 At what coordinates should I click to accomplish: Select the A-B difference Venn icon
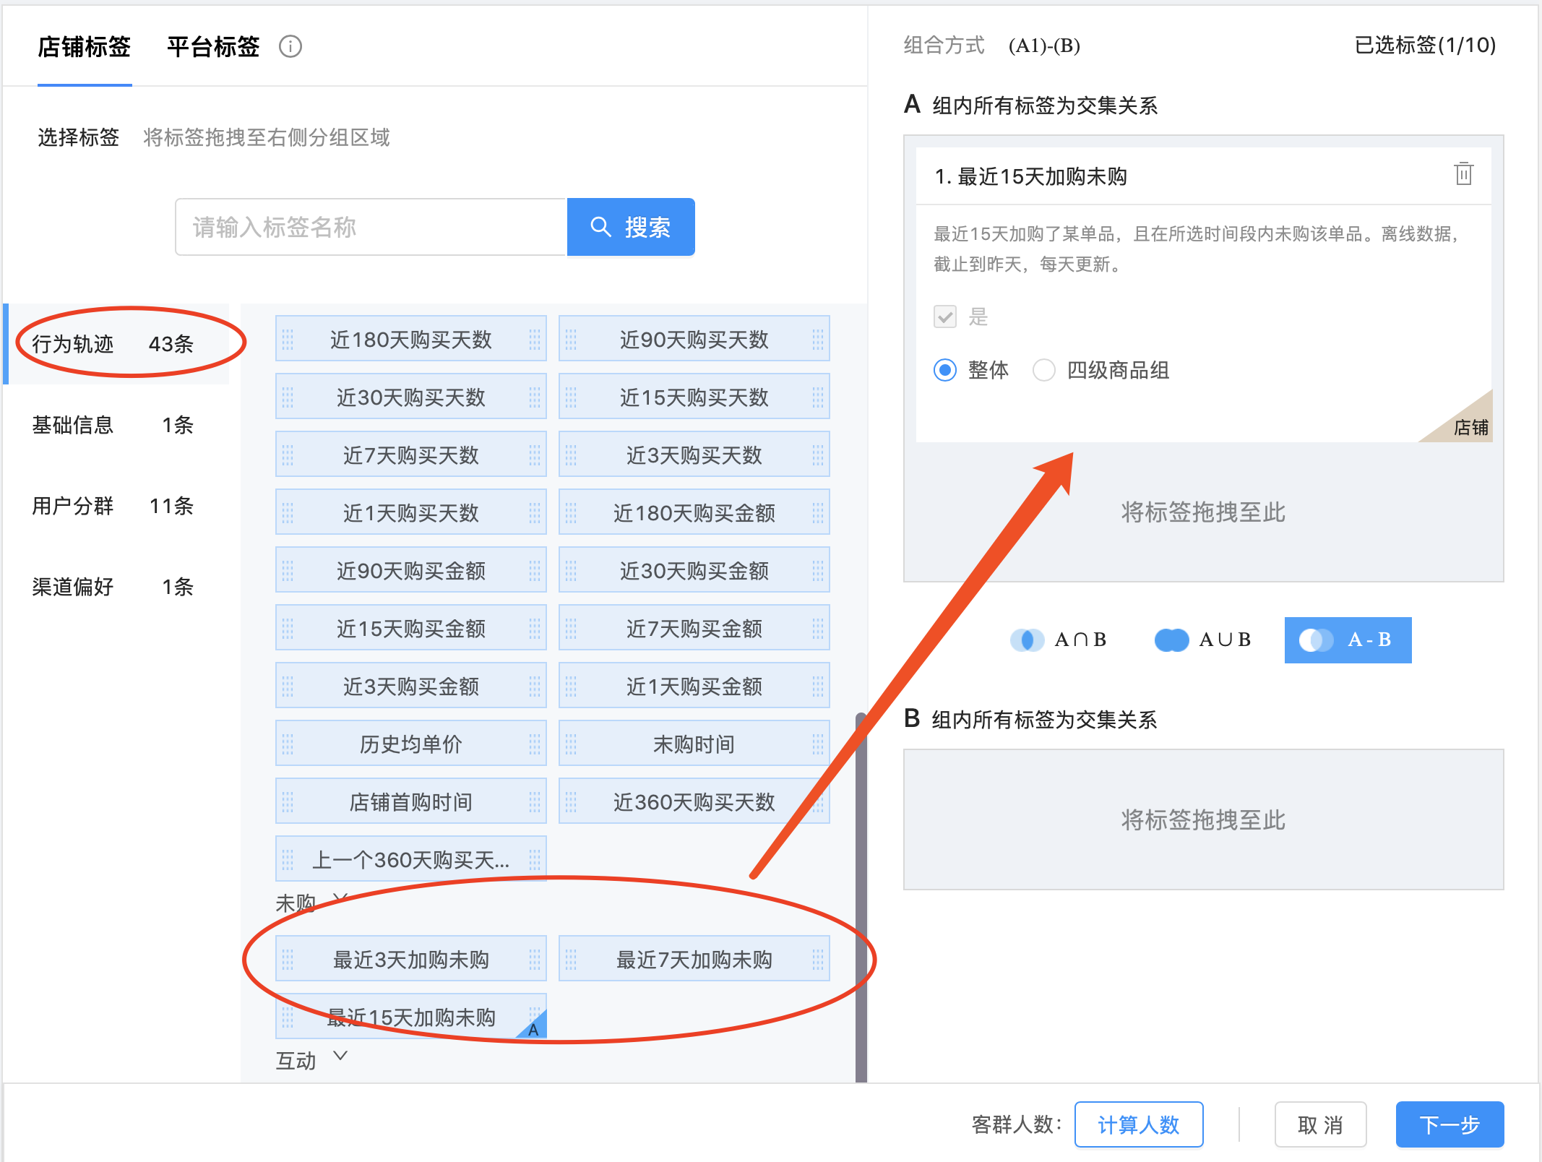point(1316,640)
